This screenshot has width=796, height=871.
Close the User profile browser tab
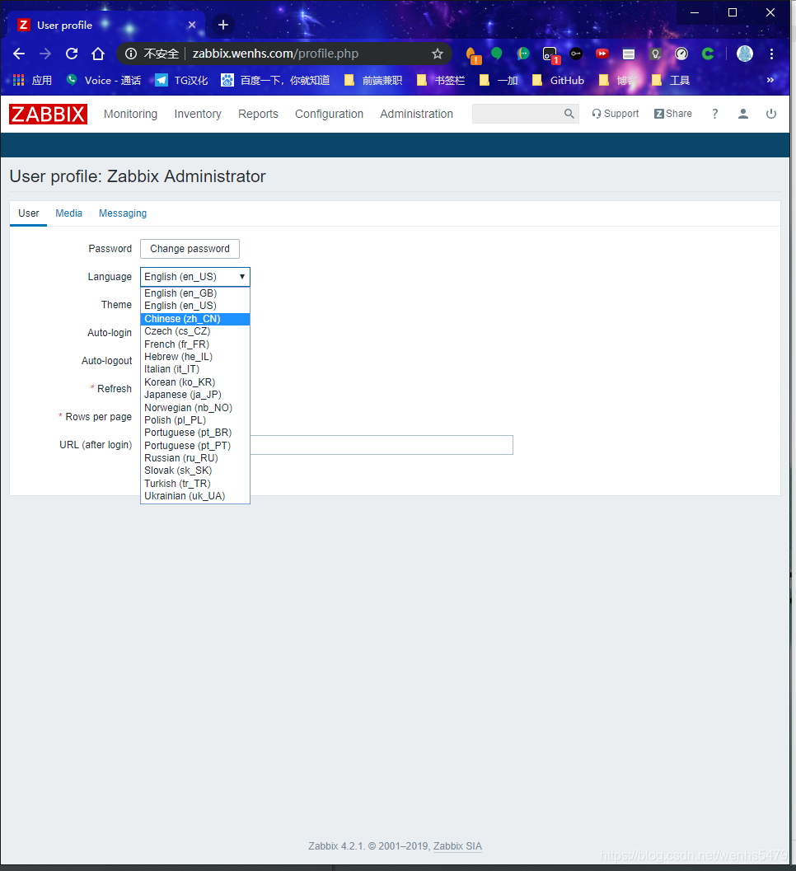192,25
